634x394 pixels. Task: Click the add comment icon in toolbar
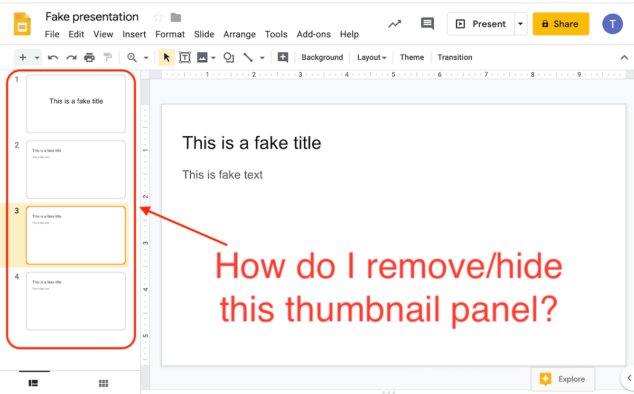pos(283,58)
